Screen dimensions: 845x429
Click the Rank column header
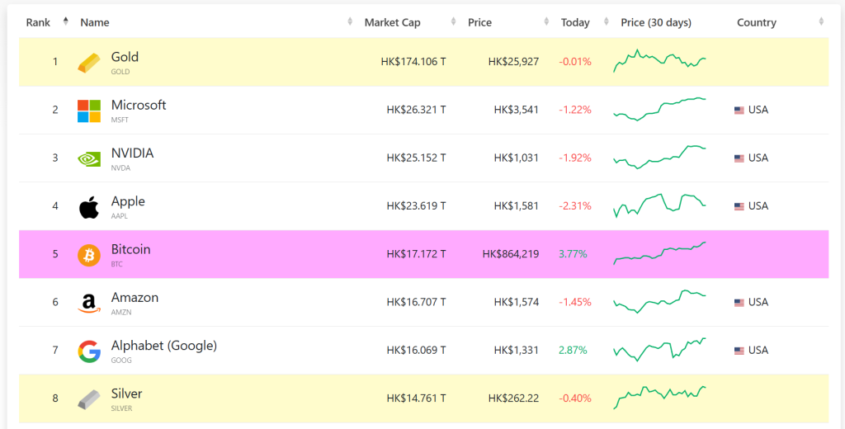pos(38,22)
